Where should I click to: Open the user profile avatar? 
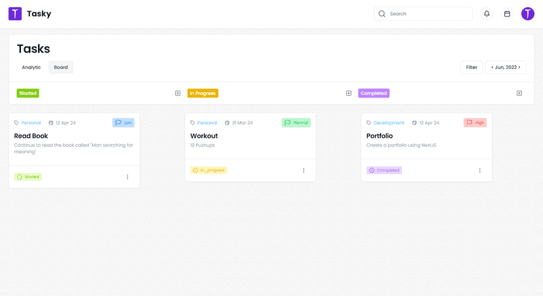click(528, 14)
